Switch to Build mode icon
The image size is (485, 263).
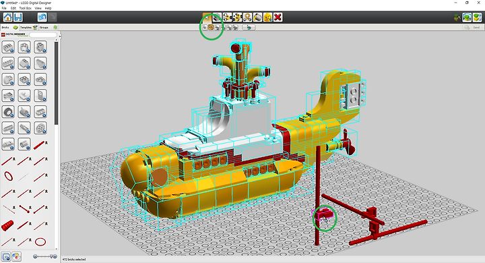tap(457, 18)
